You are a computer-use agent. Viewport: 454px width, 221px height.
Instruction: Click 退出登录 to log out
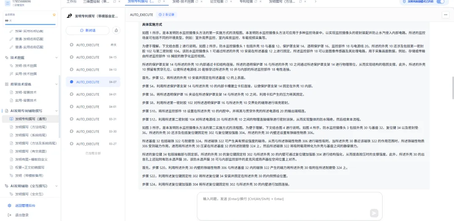click(x=22, y=215)
